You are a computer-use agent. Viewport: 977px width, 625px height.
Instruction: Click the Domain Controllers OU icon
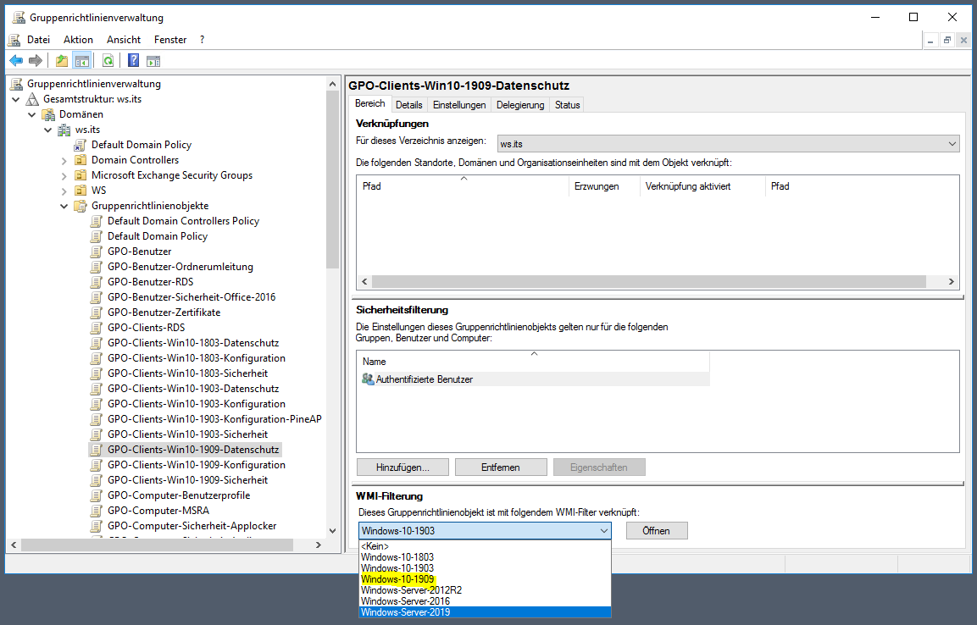(x=80, y=160)
